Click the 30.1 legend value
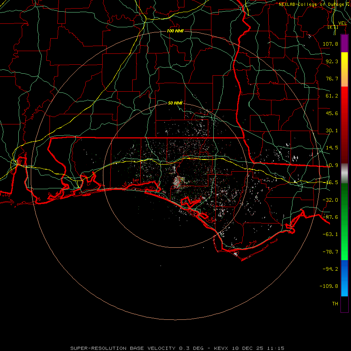Viewport: 351px width, 351px height. click(332, 131)
